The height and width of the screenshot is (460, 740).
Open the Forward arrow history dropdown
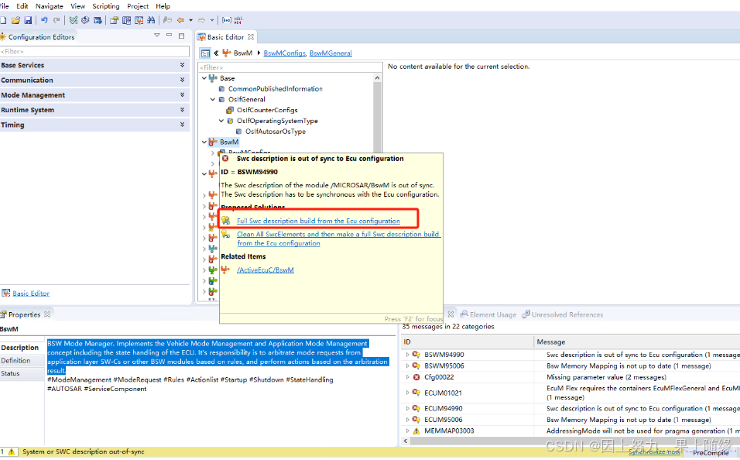(212, 20)
